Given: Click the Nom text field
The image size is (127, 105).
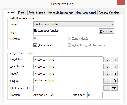Looking at the screenshot, I should click(x=64, y=31).
